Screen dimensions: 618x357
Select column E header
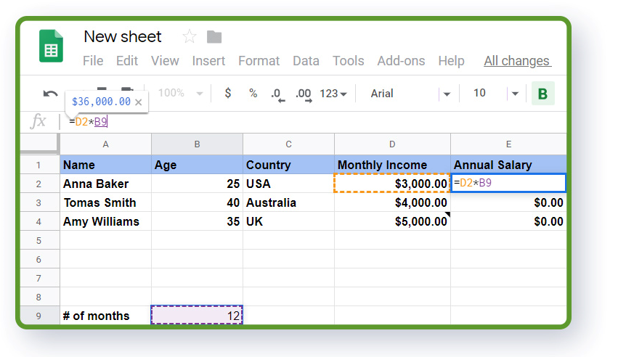(x=508, y=144)
